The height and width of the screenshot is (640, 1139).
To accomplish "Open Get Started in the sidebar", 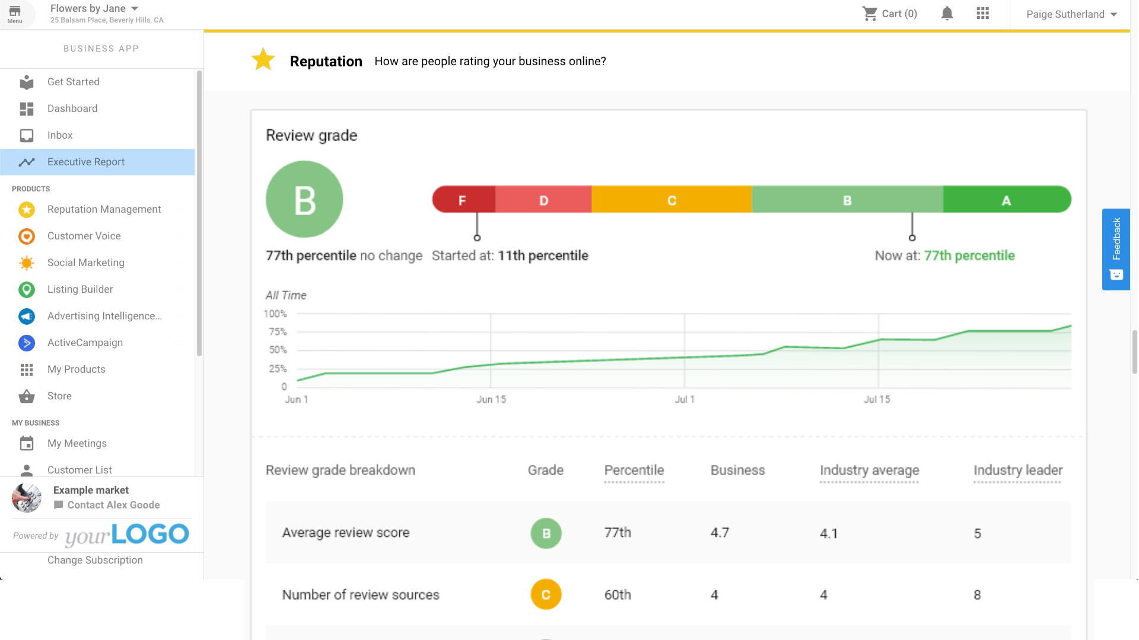I will pyautogui.click(x=97, y=82).
